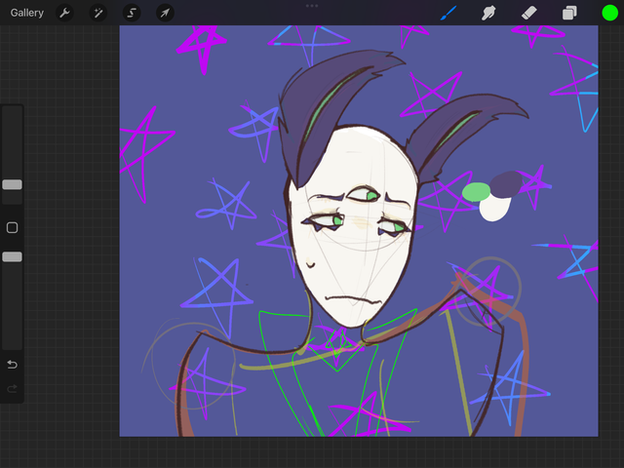
Task: Select the Smudge tool
Action: 488,13
